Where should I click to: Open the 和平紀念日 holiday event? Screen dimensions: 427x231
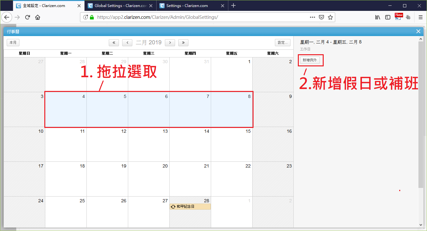click(190, 207)
